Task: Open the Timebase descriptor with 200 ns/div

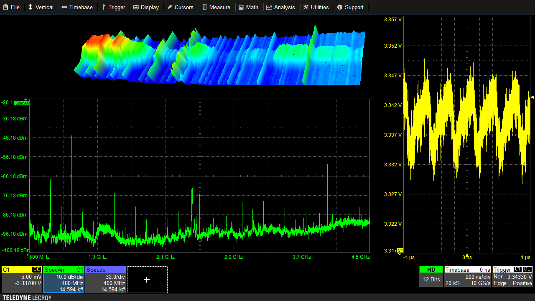Action: 467,276
